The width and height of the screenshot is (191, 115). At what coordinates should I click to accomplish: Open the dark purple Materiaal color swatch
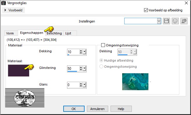pyautogui.click(x=18, y=71)
